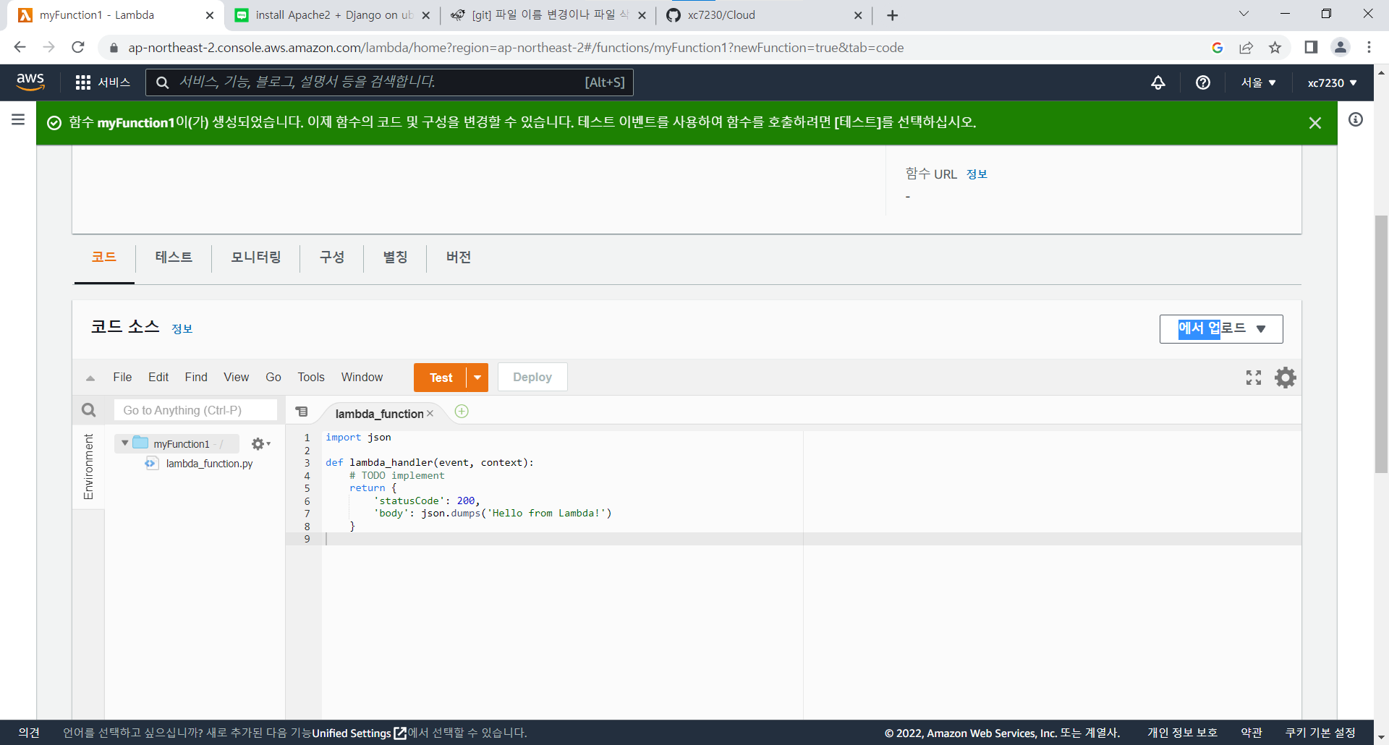Image resolution: width=1389 pixels, height=745 pixels.
Task: Open the Edit menu in editor
Action: tap(158, 378)
